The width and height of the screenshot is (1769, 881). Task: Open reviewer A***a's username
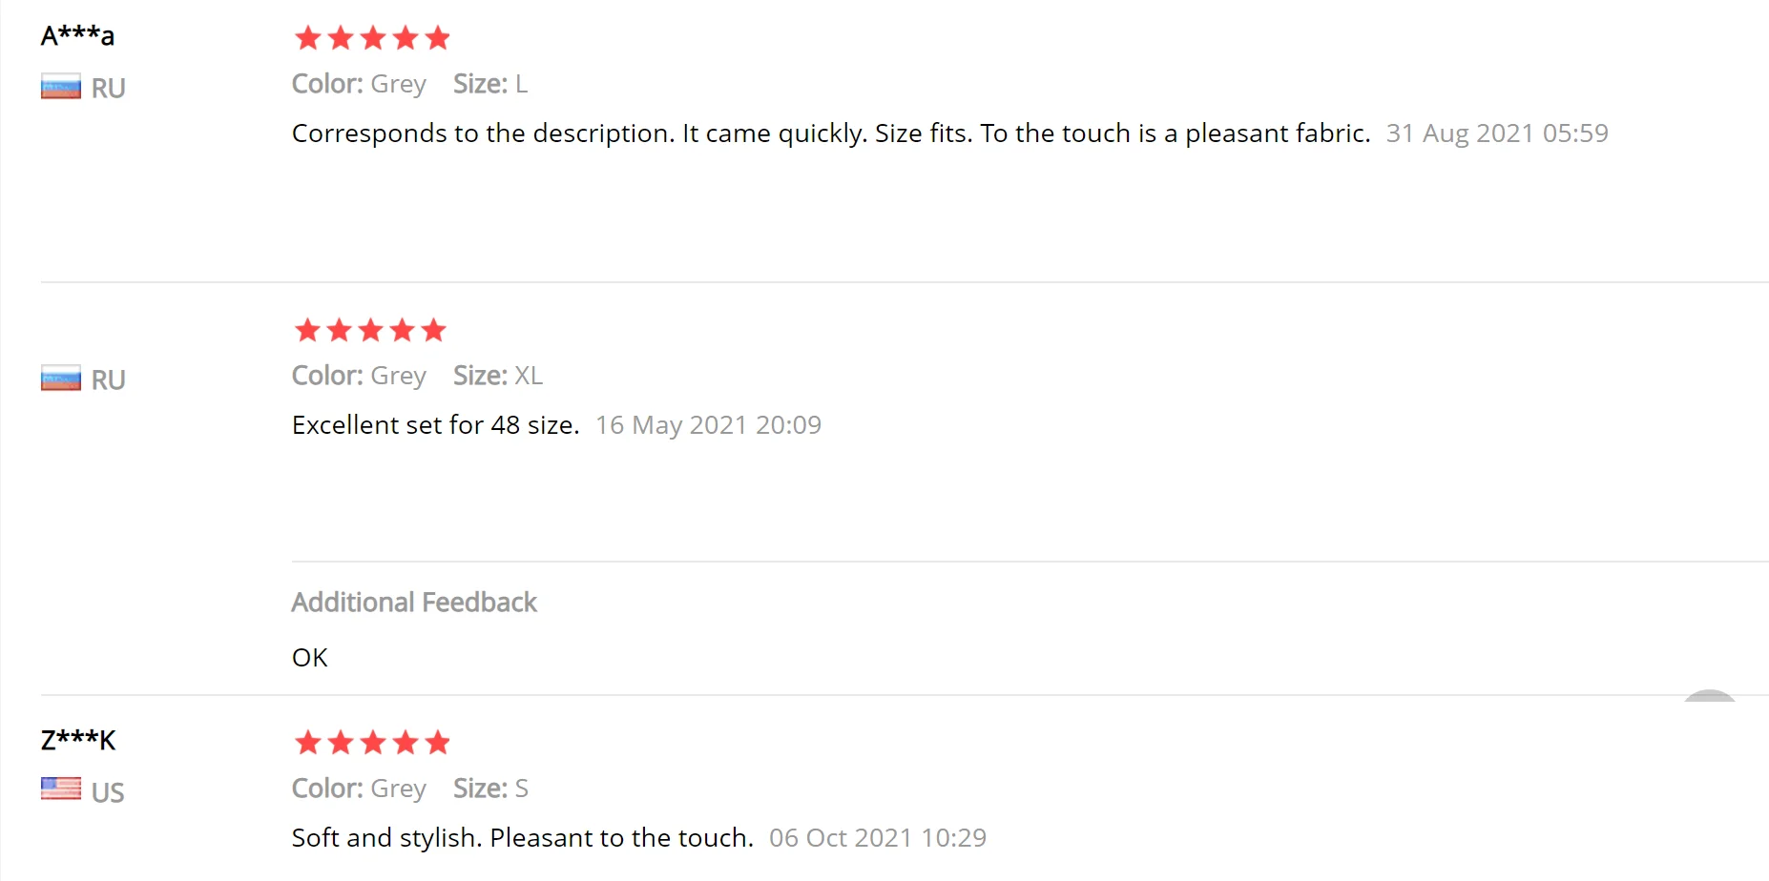[77, 36]
